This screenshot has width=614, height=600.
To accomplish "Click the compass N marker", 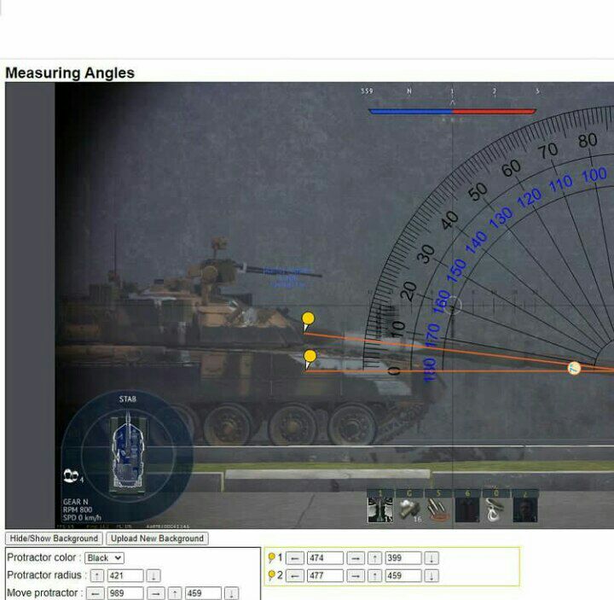I will coord(409,91).
